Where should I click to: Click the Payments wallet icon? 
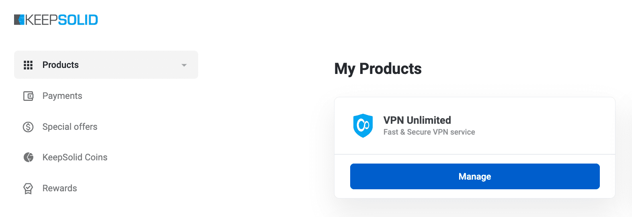point(28,96)
